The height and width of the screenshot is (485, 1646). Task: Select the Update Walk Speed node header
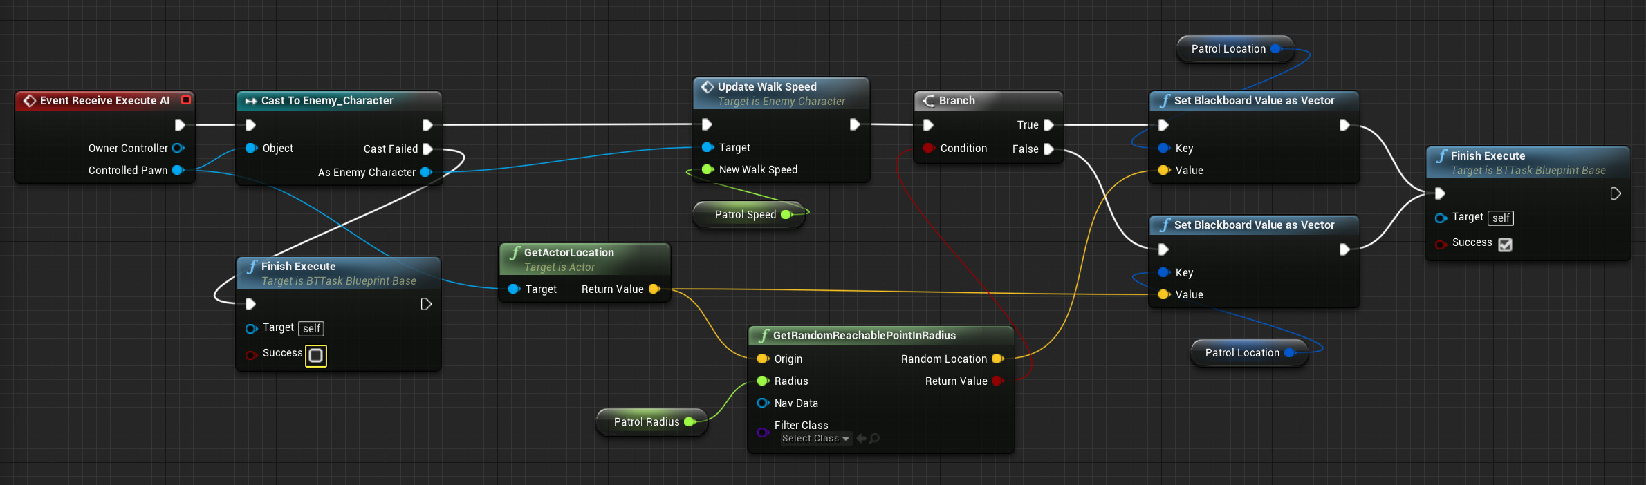pyautogui.click(x=767, y=87)
